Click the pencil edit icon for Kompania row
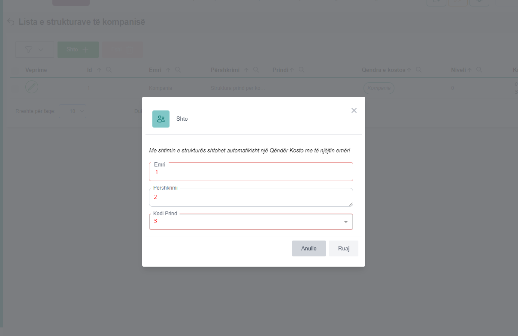The width and height of the screenshot is (518, 336). click(x=32, y=87)
